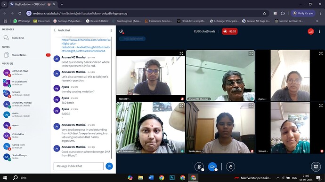
Task: Raise hand in the meeting
Action: [x=230, y=167]
